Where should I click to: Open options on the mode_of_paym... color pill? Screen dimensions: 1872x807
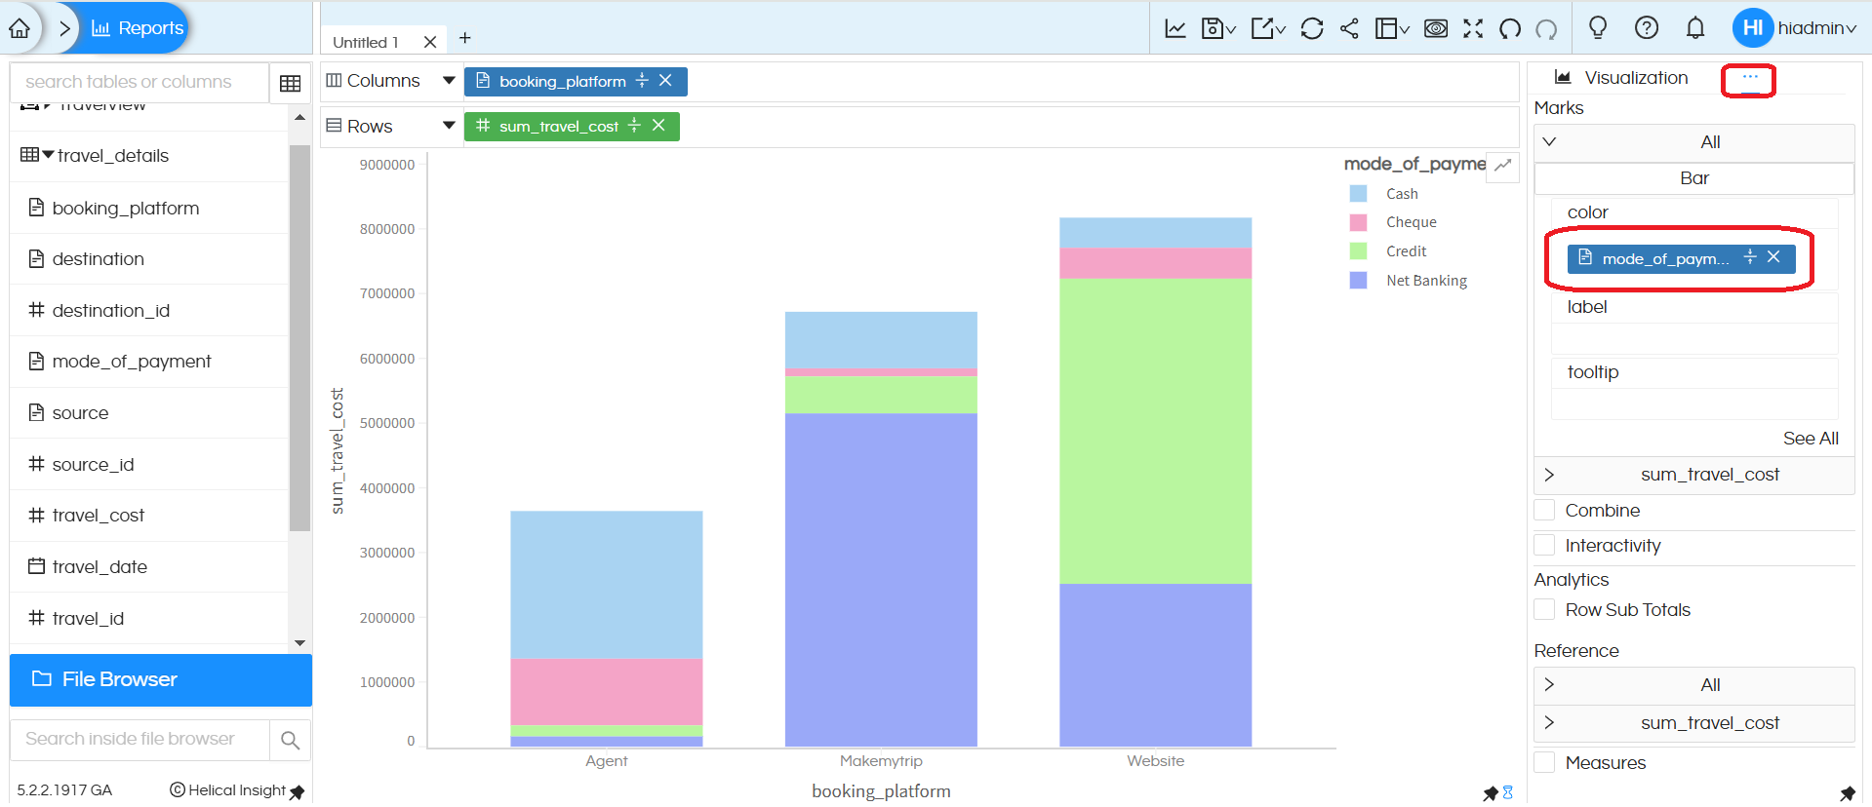(x=1750, y=257)
